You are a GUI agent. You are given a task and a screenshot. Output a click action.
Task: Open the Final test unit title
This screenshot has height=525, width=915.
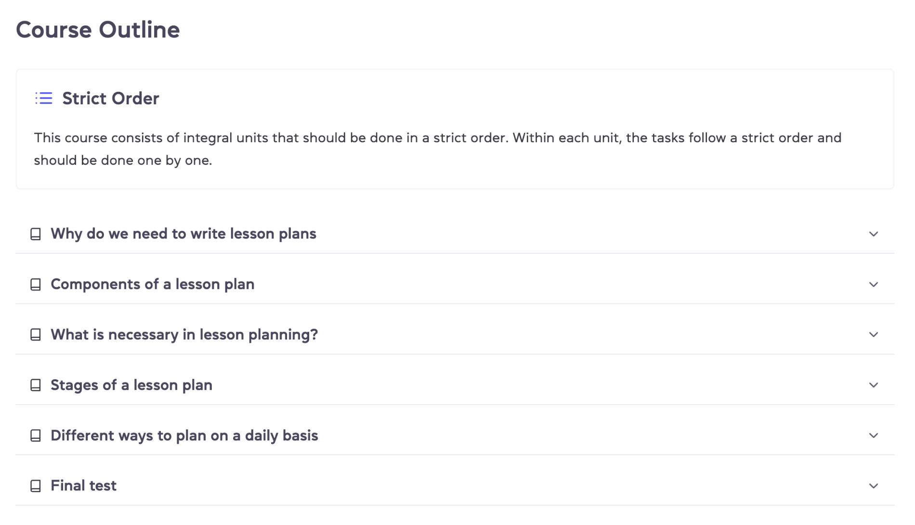coord(83,486)
